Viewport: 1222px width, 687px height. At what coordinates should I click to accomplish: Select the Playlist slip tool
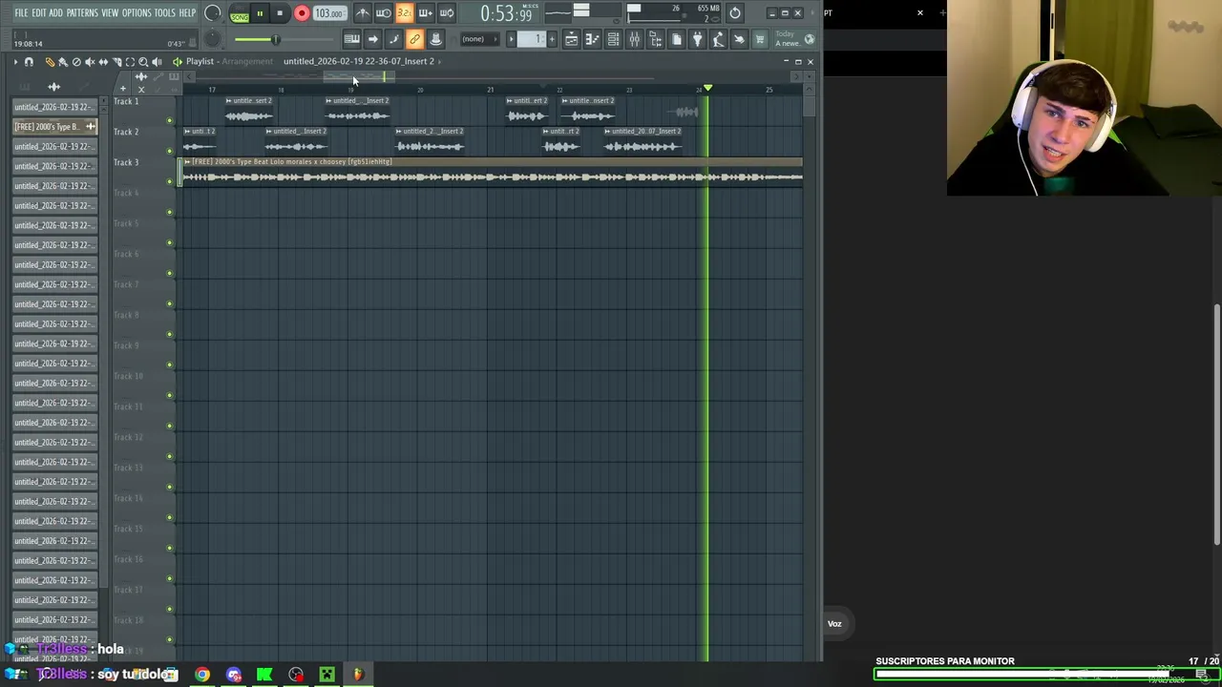[x=103, y=61]
